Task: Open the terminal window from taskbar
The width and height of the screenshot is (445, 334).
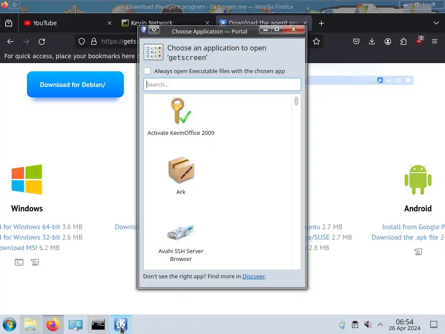Action: 98,324
